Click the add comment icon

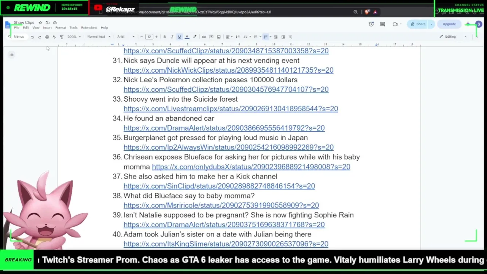(211, 37)
